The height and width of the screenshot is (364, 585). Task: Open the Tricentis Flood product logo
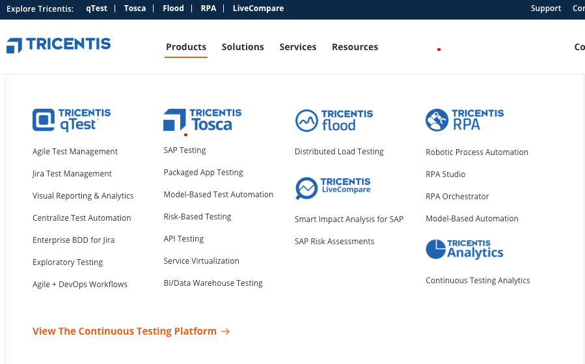(334, 120)
